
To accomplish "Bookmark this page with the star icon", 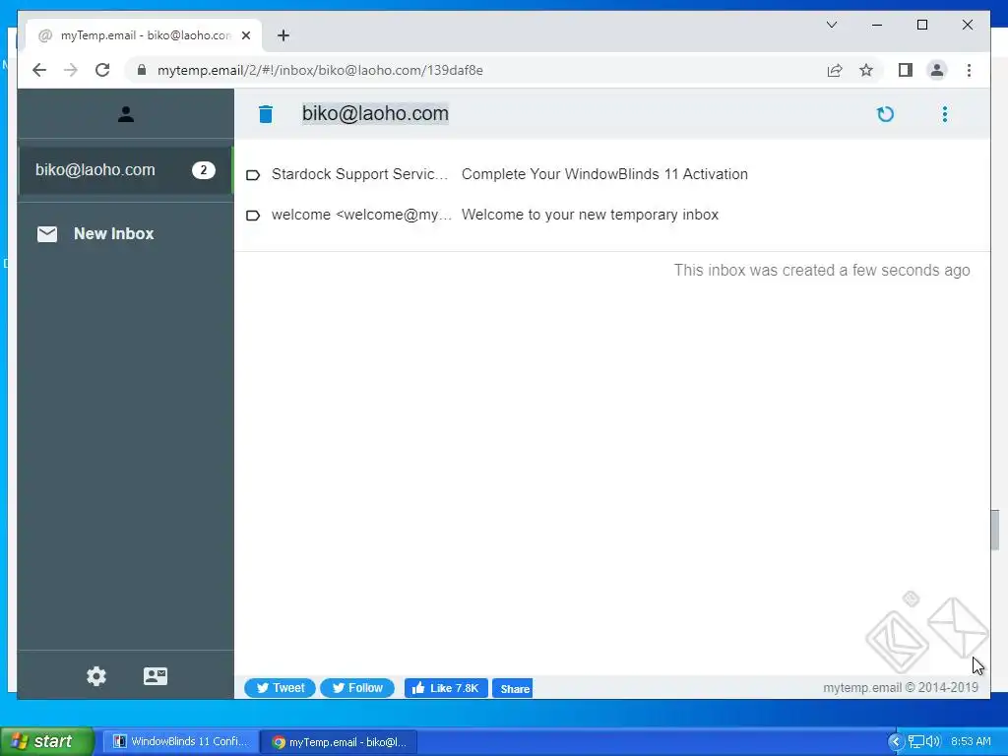I will [866, 70].
